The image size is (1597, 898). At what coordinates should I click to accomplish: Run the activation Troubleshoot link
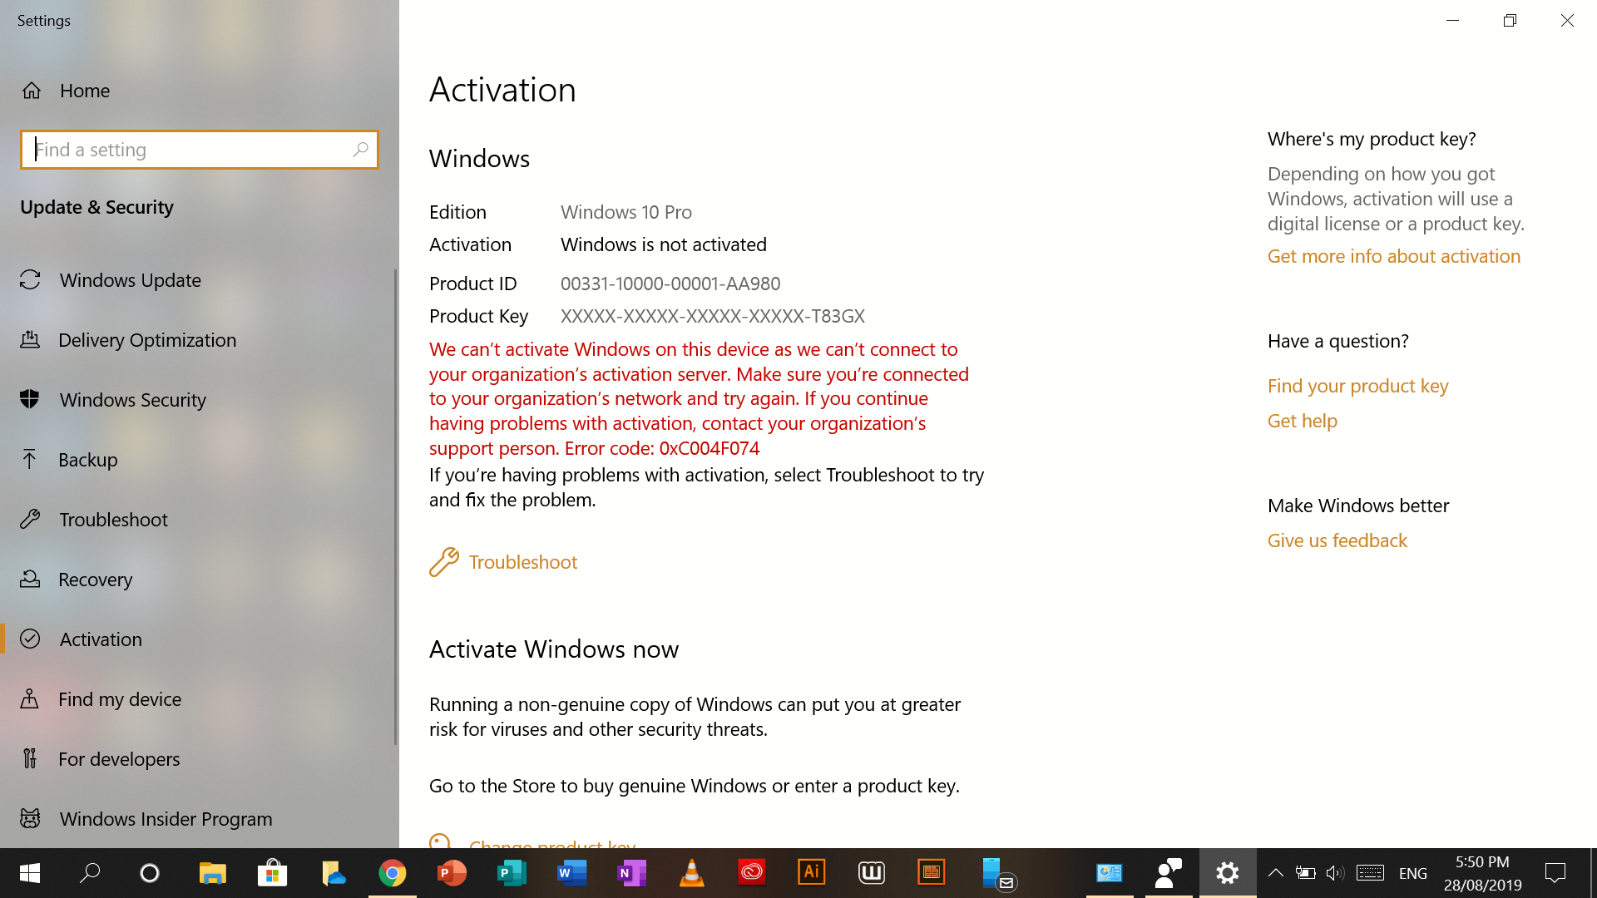[522, 562]
